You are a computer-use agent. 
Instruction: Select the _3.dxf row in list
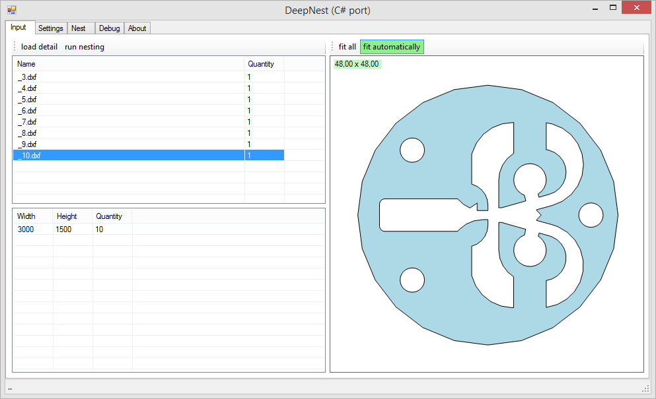28,77
